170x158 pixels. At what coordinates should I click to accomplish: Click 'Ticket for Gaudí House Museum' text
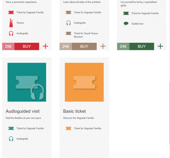tap(86, 35)
